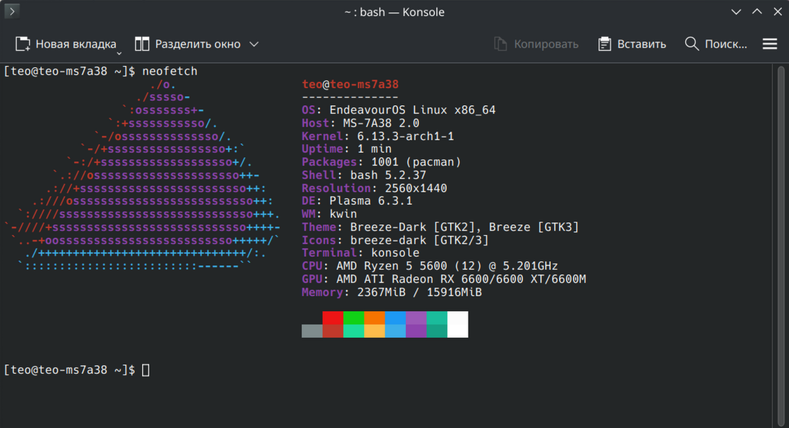Click the bright green color block
789x428 pixels.
point(354,317)
